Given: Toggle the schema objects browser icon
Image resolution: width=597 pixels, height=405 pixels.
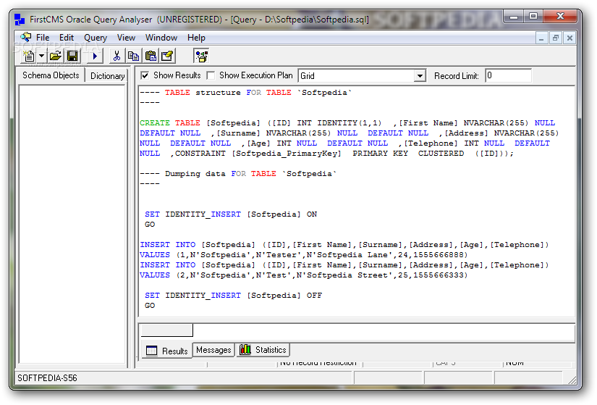Looking at the screenshot, I should tap(201, 57).
